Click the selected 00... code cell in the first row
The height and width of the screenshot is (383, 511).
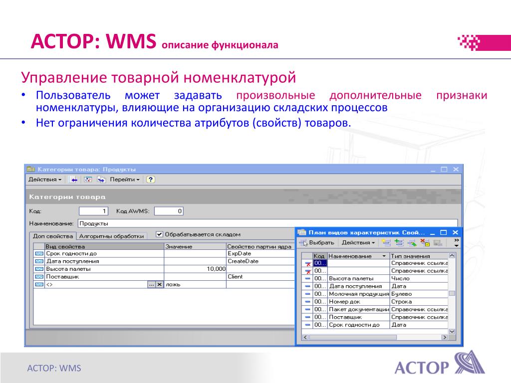pos(320,263)
